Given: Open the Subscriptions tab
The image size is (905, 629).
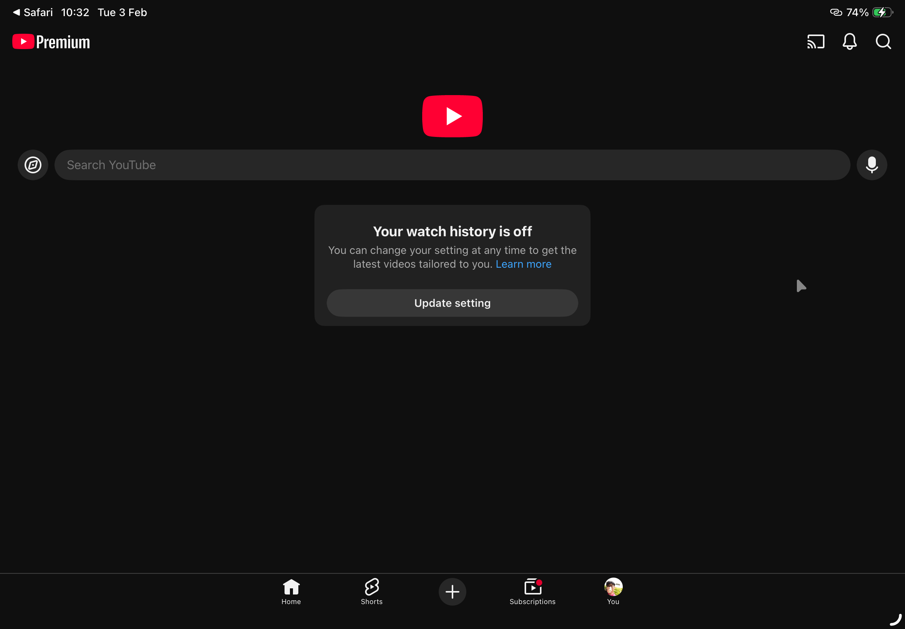Looking at the screenshot, I should [532, 591].
